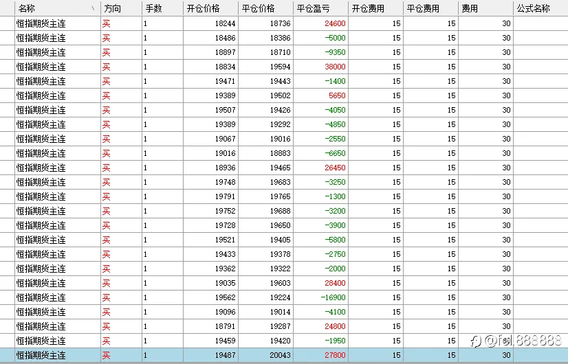Click the 费用 column header
The width and height of the screenshot is (568, 364).
point(486,8)
